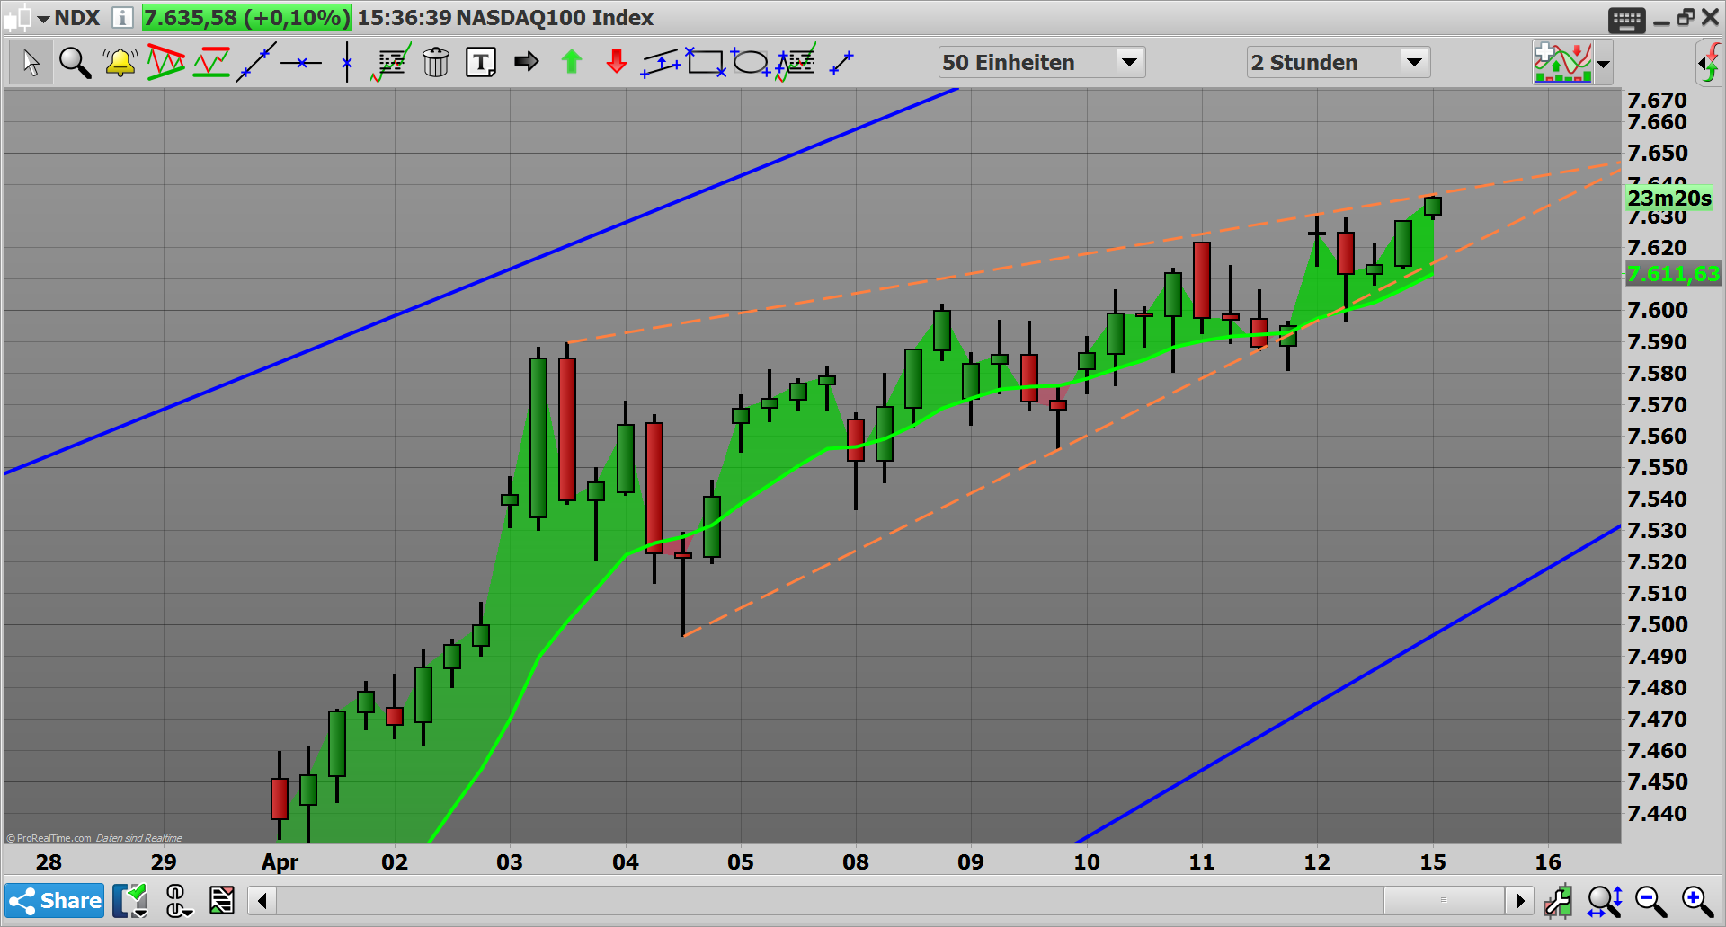Activate the magnifier zoom tool
This screenshot has width=1726, height=927.
(75, 63)
